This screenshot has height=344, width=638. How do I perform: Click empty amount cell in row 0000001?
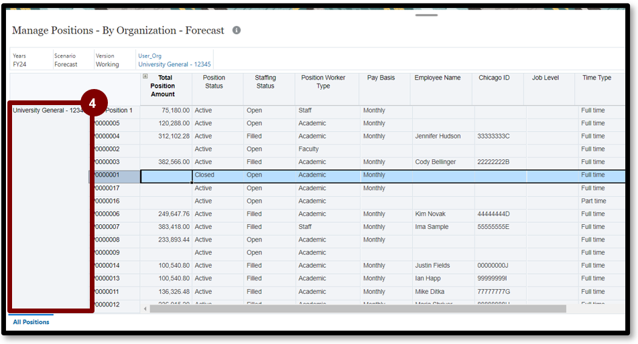[x=166, y=176]
